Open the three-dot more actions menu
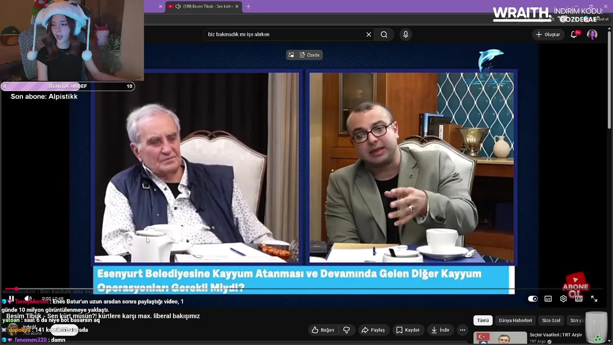613x345 pixels. (x=462, y=330)
